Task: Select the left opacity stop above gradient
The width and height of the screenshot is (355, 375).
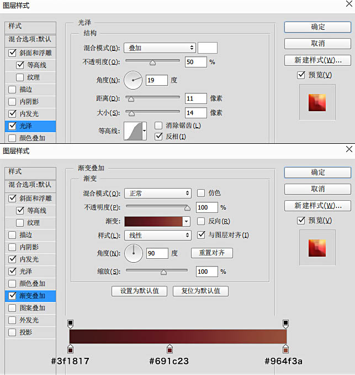Action: [70, 324]
